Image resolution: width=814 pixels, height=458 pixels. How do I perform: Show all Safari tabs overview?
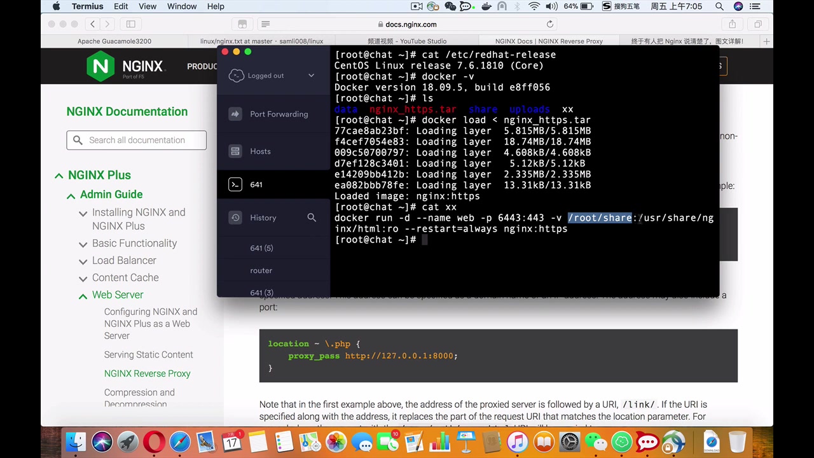pos(757,24)
